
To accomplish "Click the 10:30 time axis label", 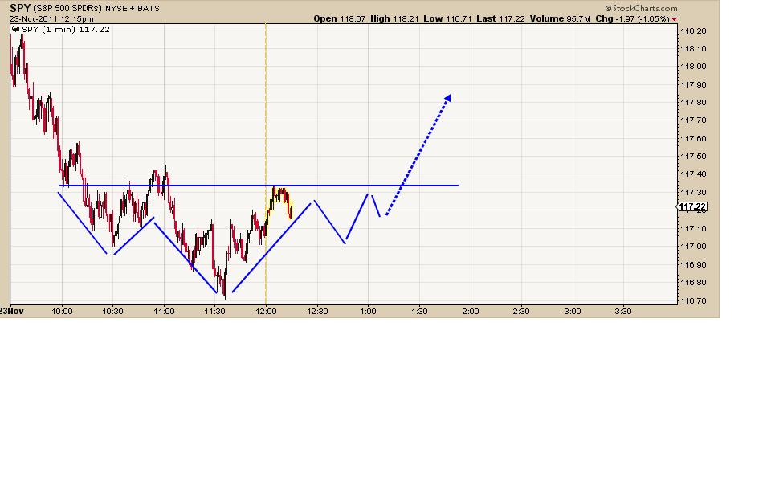I will pyautogui.click(x=112, y=312).
